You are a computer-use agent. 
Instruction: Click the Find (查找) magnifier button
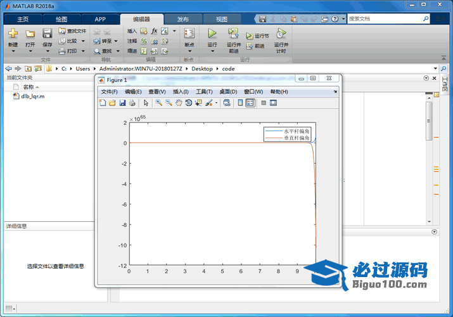pyautogui.click(x=103, y=51)
